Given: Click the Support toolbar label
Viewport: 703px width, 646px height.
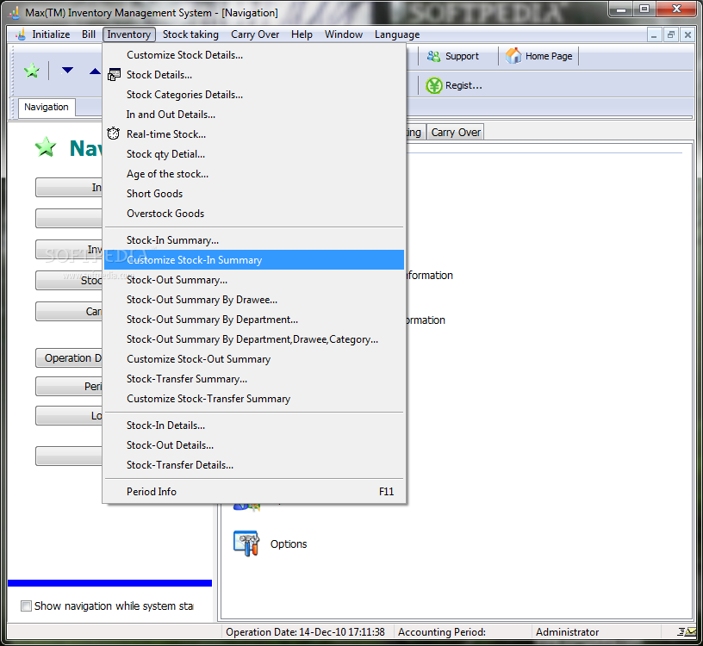Looking at the screenshot, I should (462, 56).
